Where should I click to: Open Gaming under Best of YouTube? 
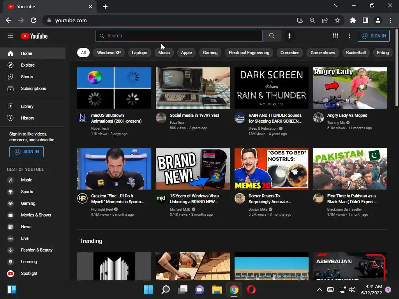tap(33, 203)
